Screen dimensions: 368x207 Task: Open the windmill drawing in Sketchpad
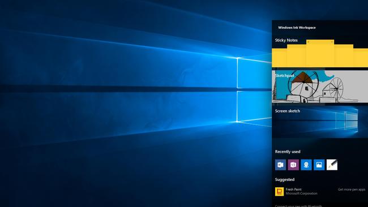coord(320,87)
